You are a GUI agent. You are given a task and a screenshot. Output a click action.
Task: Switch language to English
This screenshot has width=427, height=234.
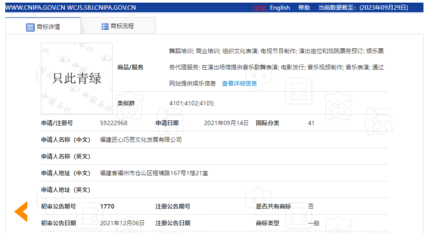click(x=280, y=7)
